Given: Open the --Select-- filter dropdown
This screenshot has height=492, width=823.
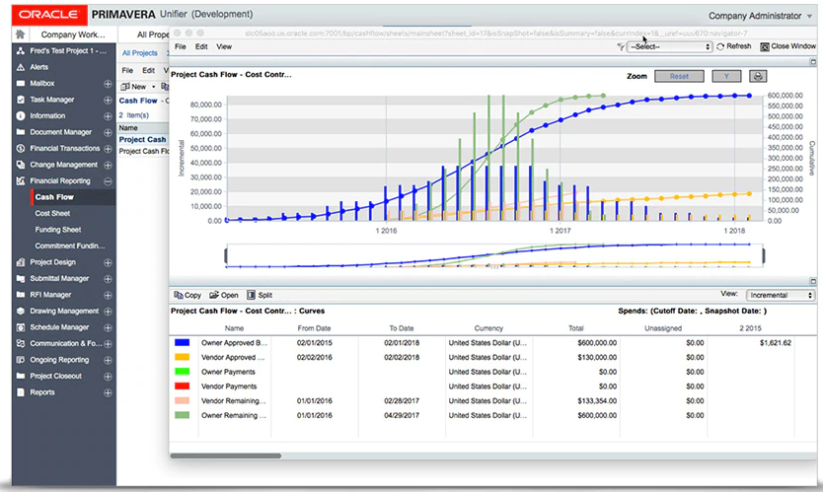Looking at the screenshot, I should (x=670, y=46).
